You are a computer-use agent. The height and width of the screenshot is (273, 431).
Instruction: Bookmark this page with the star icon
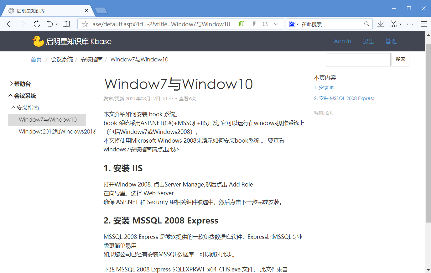(x=85, y=24)
